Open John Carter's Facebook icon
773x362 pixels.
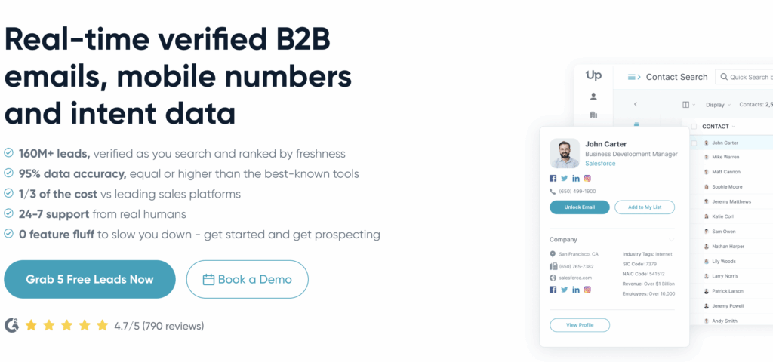tap(553, 178)
